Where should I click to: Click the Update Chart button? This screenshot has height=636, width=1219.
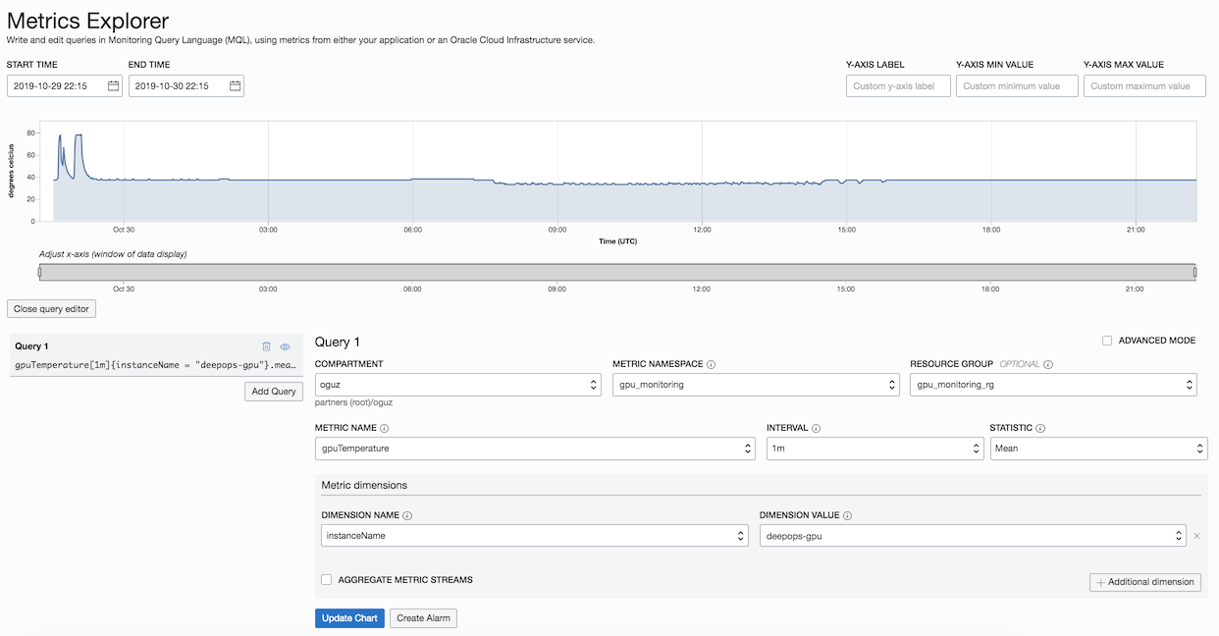349,617
